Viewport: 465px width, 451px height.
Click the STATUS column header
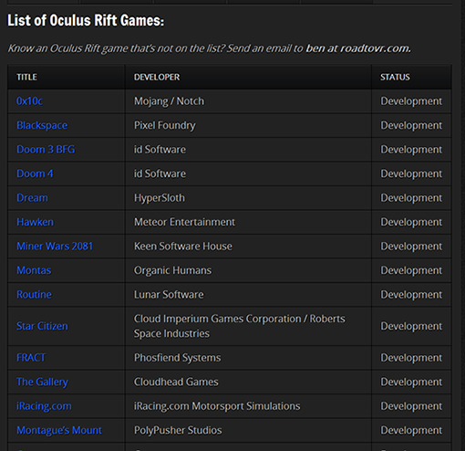click(395, 77)
